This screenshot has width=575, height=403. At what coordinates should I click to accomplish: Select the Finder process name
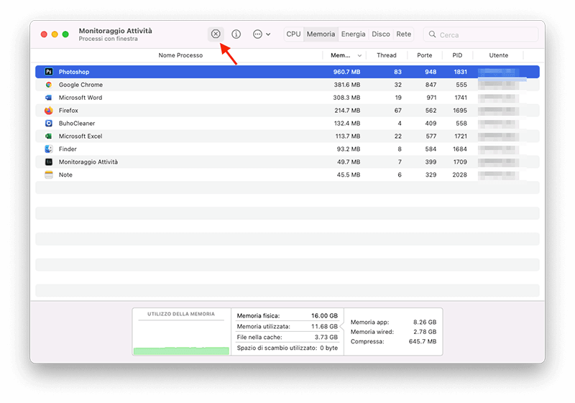pos(68,149)
